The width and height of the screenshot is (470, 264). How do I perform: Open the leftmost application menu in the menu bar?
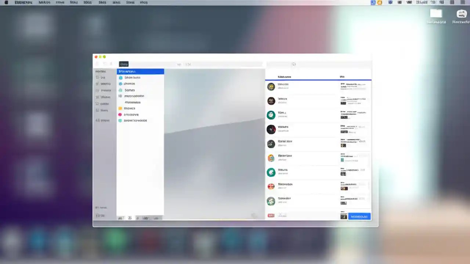click(x=23, y=3)
